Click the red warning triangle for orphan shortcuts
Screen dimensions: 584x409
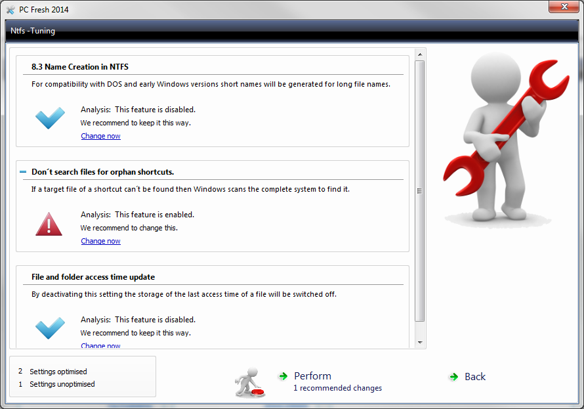coord(49,224)
